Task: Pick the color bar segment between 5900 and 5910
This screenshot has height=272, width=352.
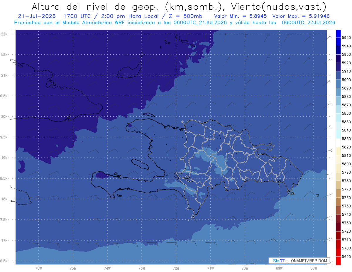Action: 338,75
